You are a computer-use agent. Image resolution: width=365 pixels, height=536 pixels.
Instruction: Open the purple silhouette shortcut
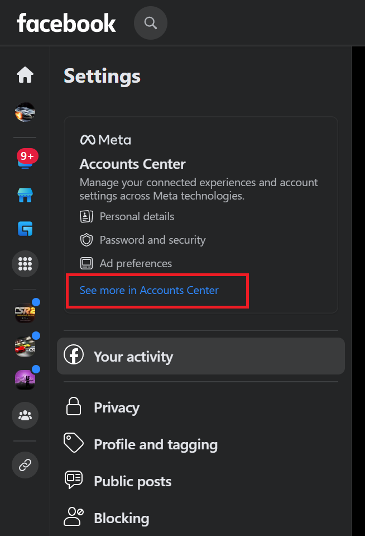25,380
